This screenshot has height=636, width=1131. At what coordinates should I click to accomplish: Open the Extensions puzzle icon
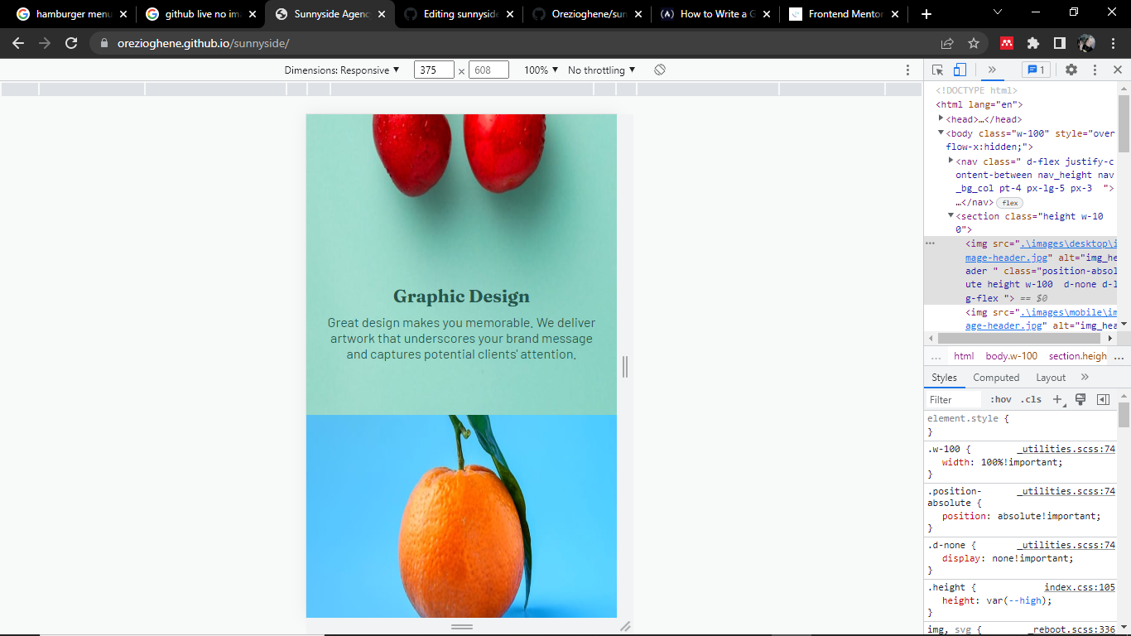pyautogui.click(x=1033, y=42)
